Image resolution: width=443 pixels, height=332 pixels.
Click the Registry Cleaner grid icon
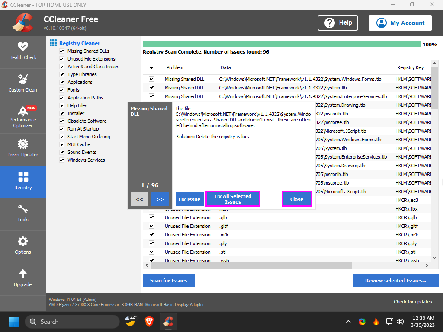click(x=53, y=43)
